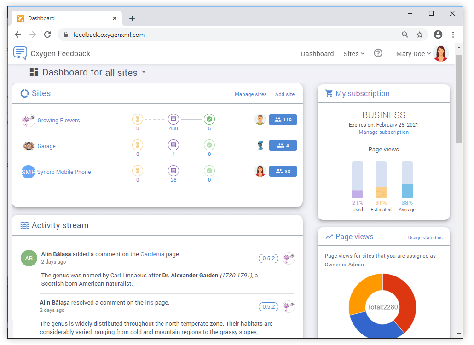The height and width of the screenshot is (345, 474).
Task: Go to Dashboard in the top navigation
Action: 317,54
